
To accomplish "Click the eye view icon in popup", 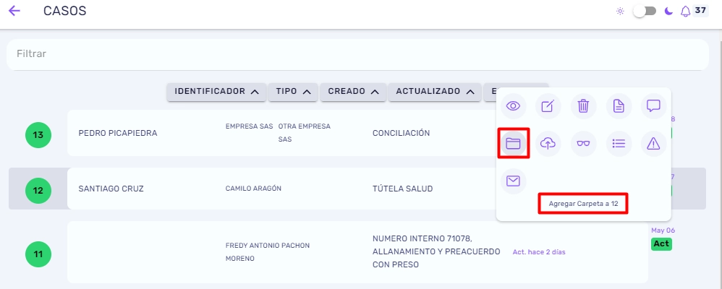I will pos(513,106).
